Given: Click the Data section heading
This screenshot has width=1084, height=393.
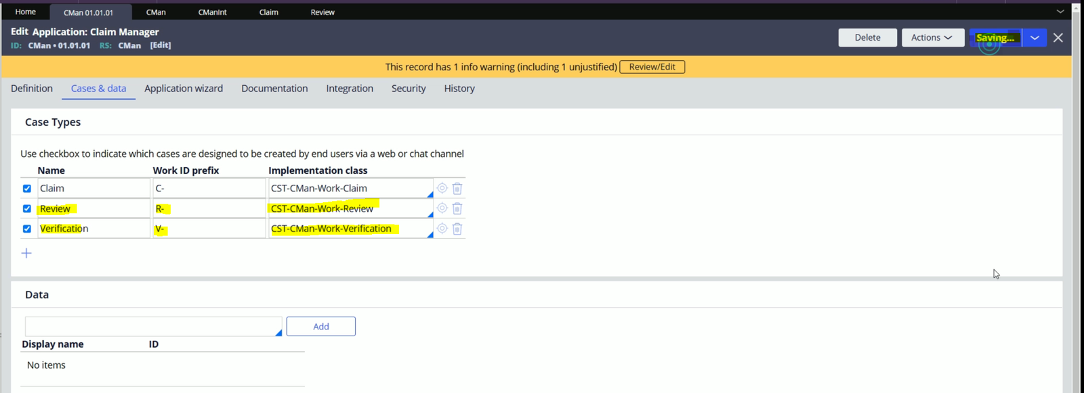Looking at the screenshot, I should [37, 295].
